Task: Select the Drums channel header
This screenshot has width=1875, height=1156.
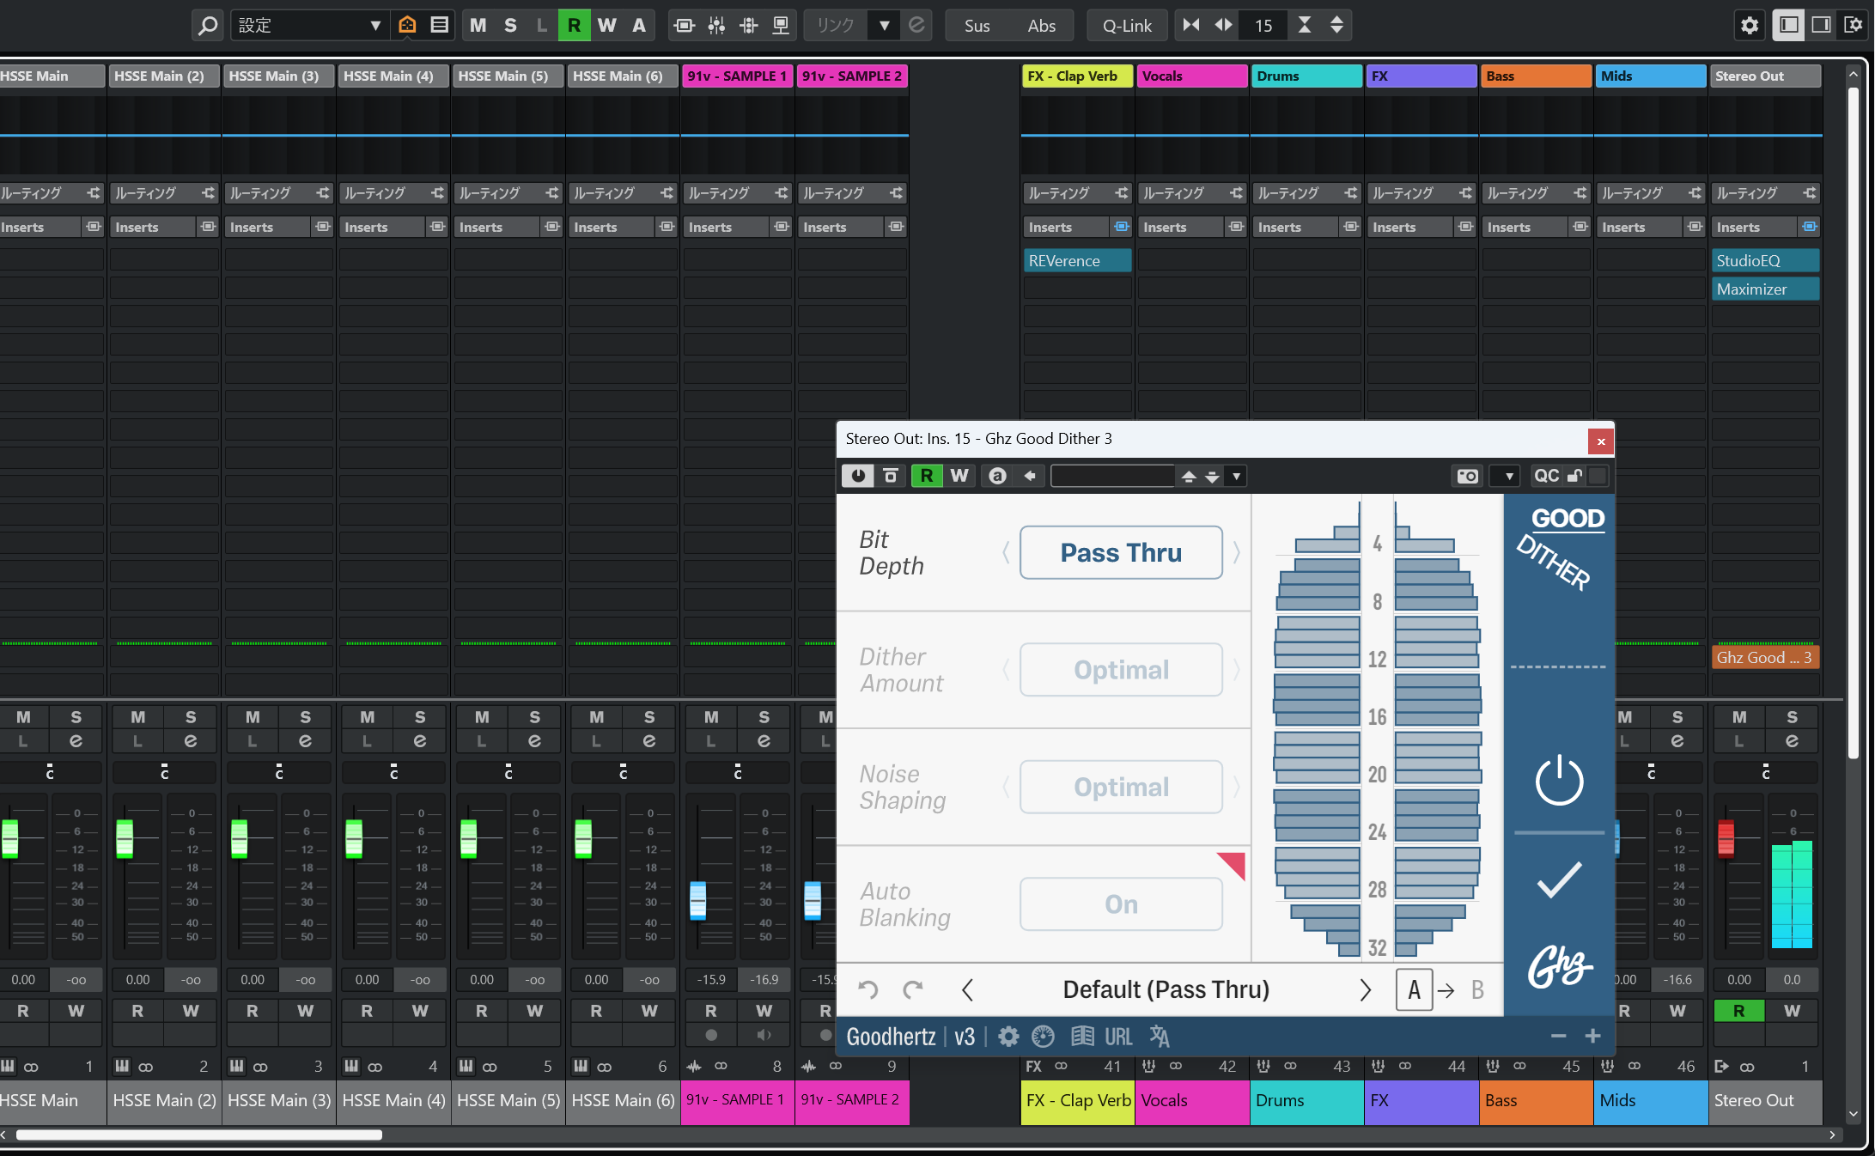Action: 1306,76
